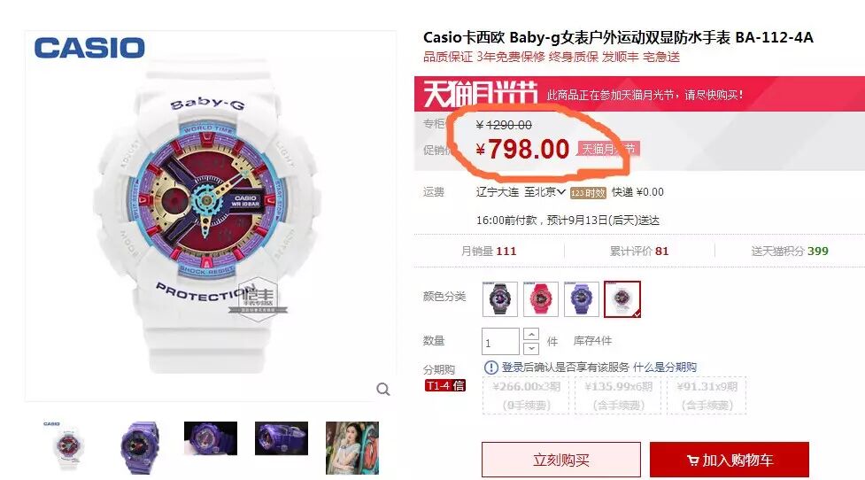Viewport: 865px width, 480px height.
Task: Click the 天猫月光节 price tag badge
Action: (608, 149)
